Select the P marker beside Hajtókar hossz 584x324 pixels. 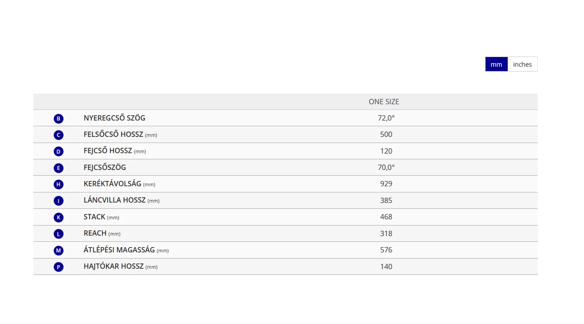click(x=58, y=267)
